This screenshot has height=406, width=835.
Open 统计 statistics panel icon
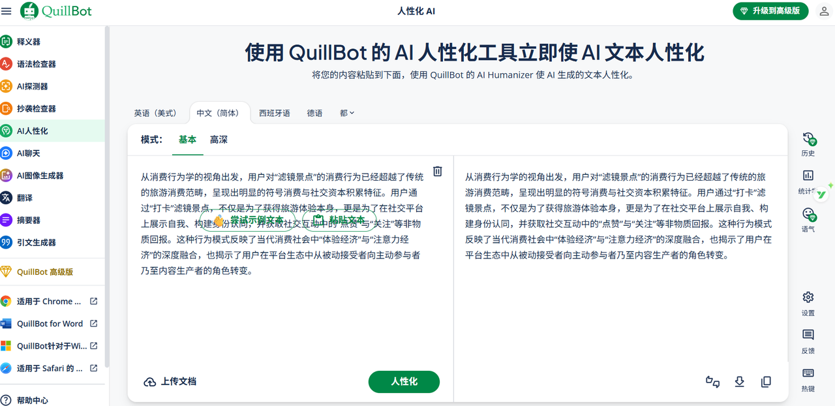(x=808, y=176)
